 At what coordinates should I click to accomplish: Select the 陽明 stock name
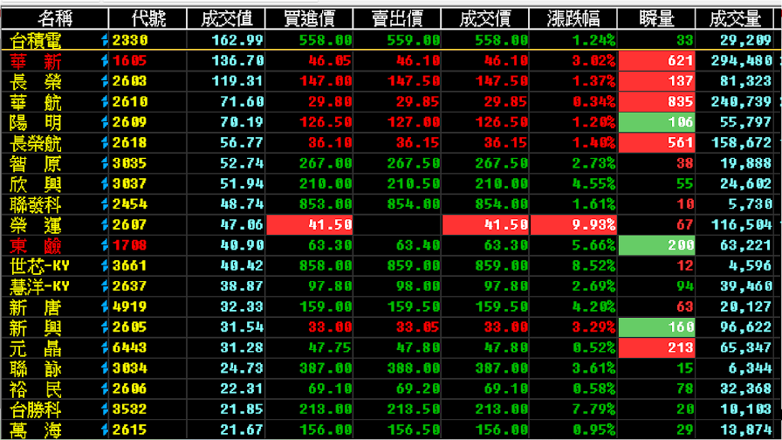point(36,123)
